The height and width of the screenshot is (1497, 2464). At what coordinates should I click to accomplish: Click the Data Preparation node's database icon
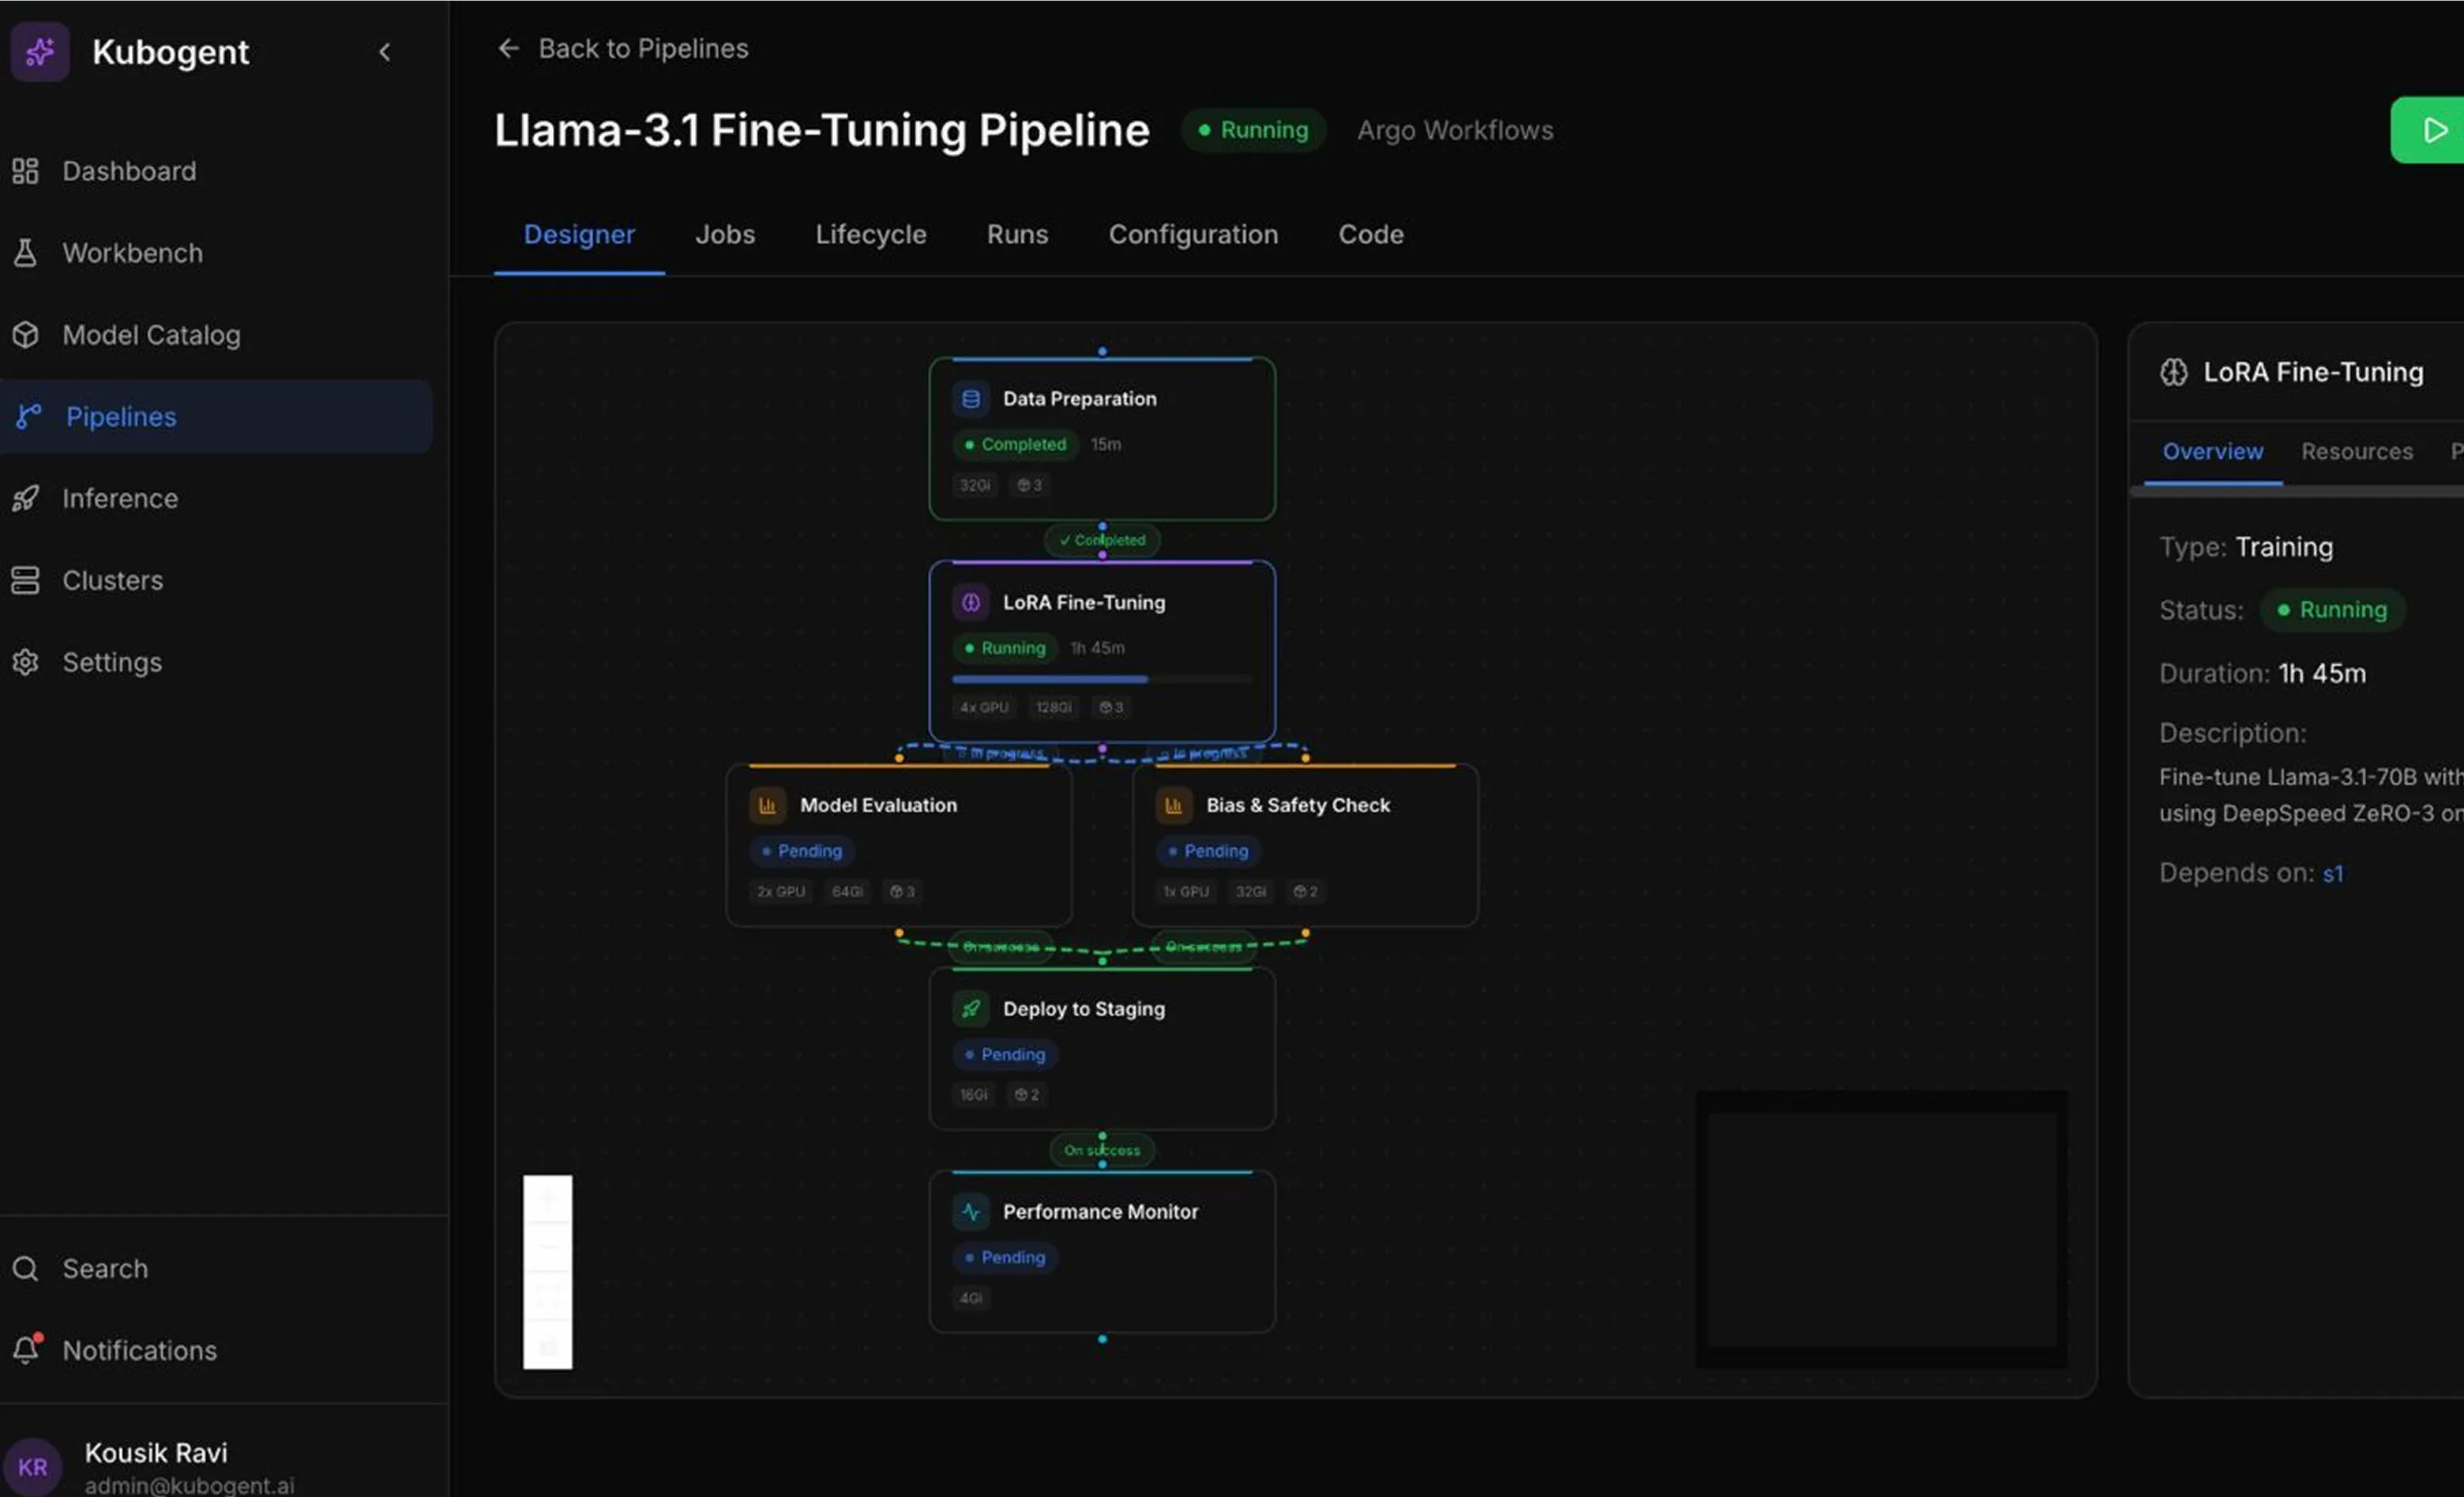[x=970, y=399]
